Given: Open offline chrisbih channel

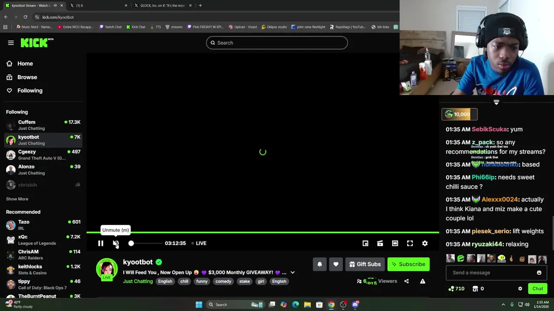Looking at the screenshot, I should [43, 185].
